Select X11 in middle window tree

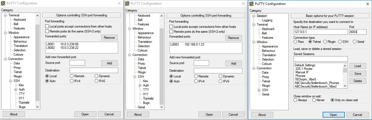pyautogui.click(x=146, y=94)
